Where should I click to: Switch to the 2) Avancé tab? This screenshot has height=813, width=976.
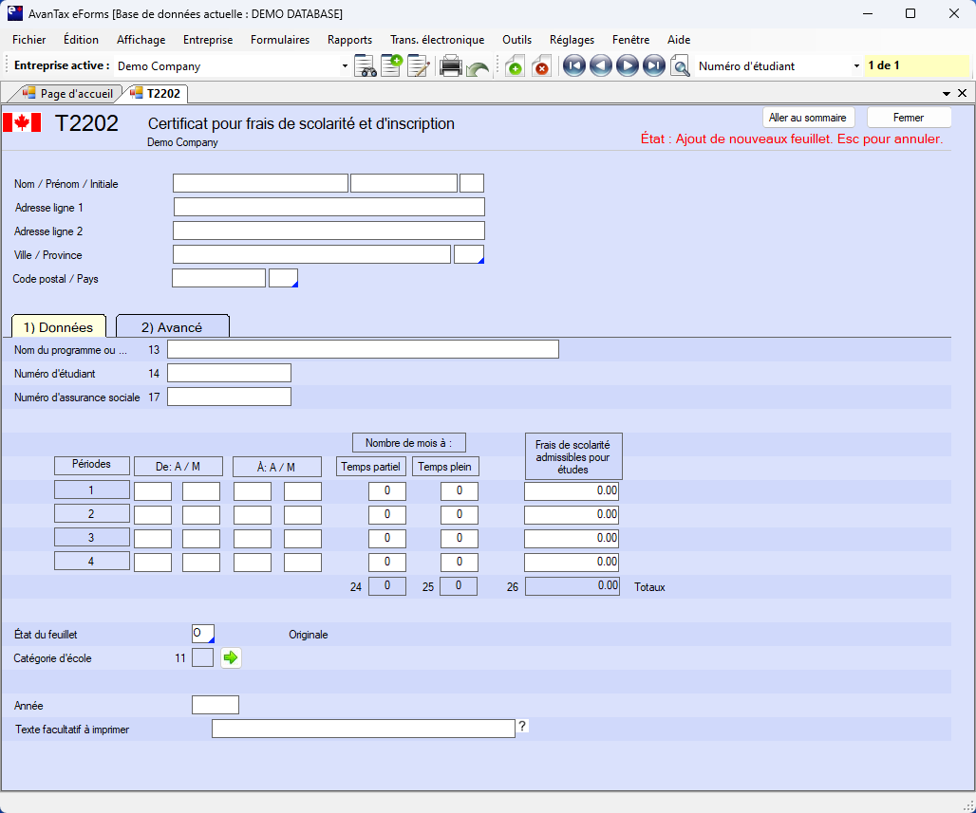[172, 327]
